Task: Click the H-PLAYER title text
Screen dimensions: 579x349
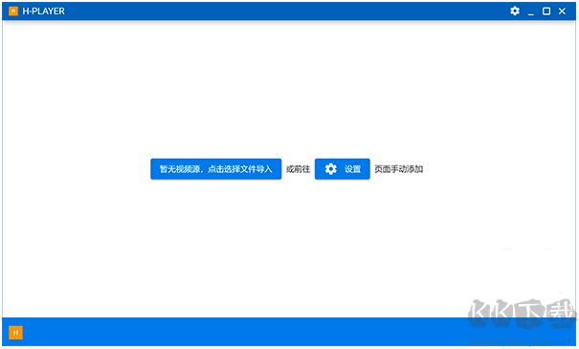Action: [44, 11]
